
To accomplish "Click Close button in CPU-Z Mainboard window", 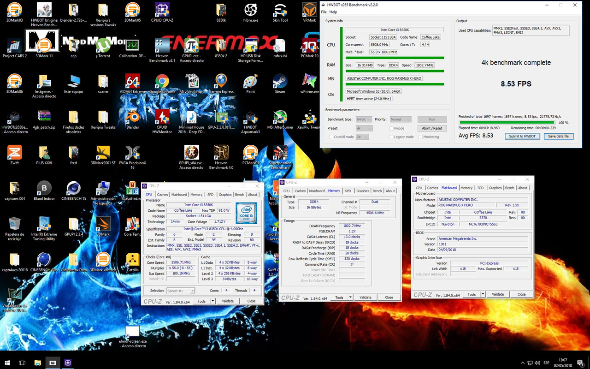I will 521,294.
